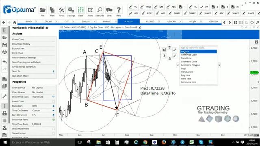
Task: Go to next page of tool list
Action: (219, 65)
